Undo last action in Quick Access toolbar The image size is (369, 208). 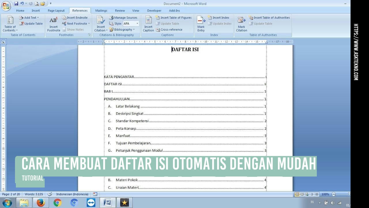point(22,3)
